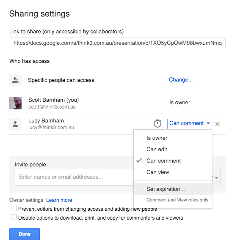Click the expiration stopwatch icon for Lucy
This screenshot has width=235, height=250.
point(158,123)
